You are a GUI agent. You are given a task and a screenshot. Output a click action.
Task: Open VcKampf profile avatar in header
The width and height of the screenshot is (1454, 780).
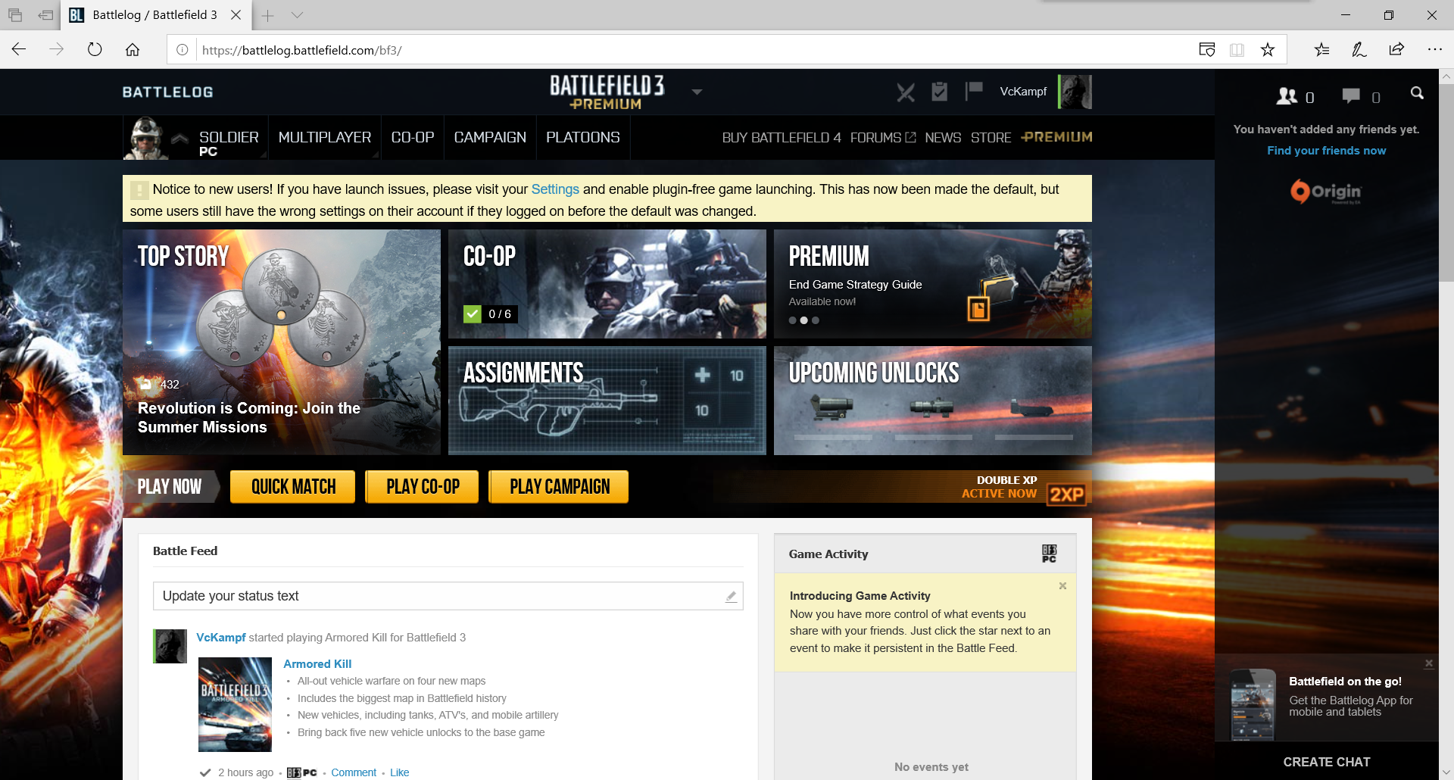(1075, 92)
